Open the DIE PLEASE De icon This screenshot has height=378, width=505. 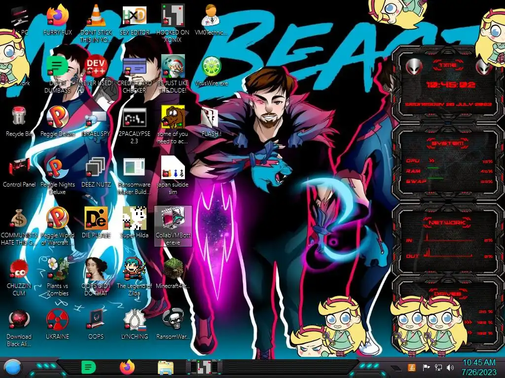(x=96, y=223)
